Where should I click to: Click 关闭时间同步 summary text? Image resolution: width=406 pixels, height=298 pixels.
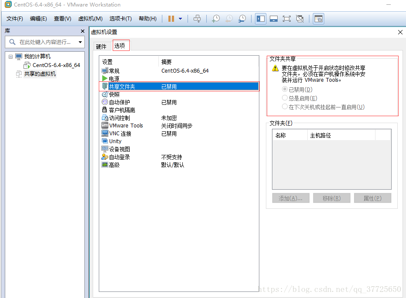coord(177,126)
